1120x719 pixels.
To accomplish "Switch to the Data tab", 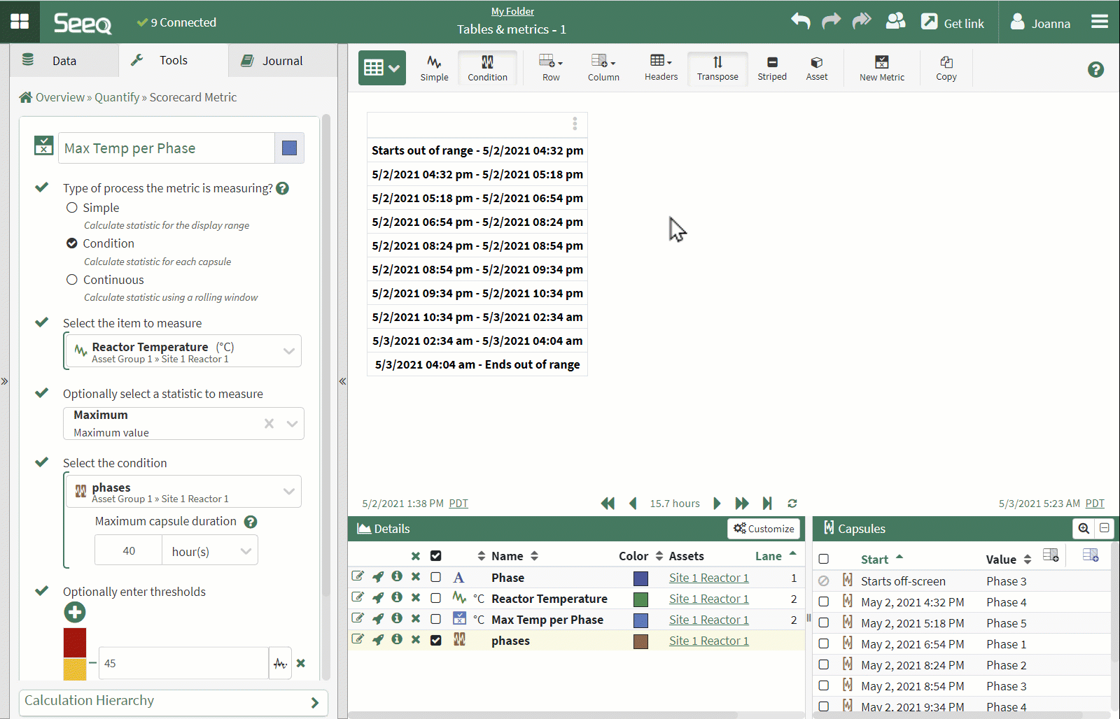I will (64, 61).
